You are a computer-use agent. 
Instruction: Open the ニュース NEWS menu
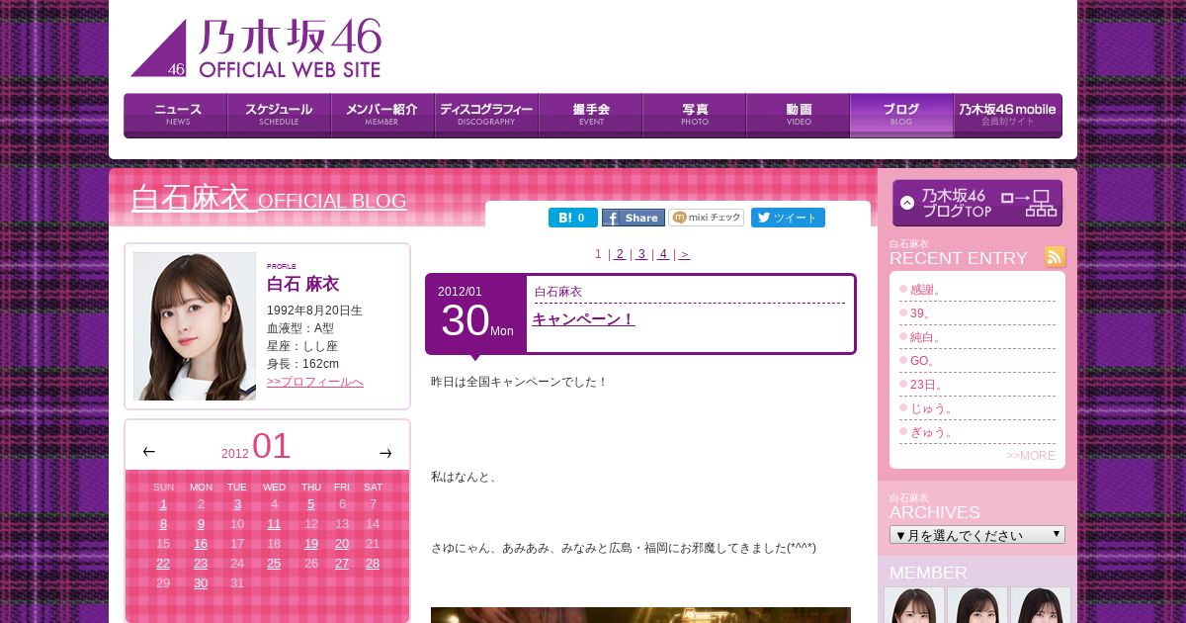coord(176,116)
